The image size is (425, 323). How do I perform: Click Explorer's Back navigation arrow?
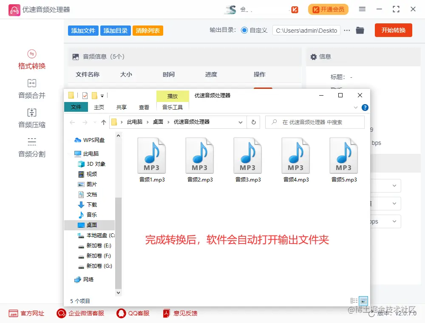pyautogui.click(x=72, y=122)
